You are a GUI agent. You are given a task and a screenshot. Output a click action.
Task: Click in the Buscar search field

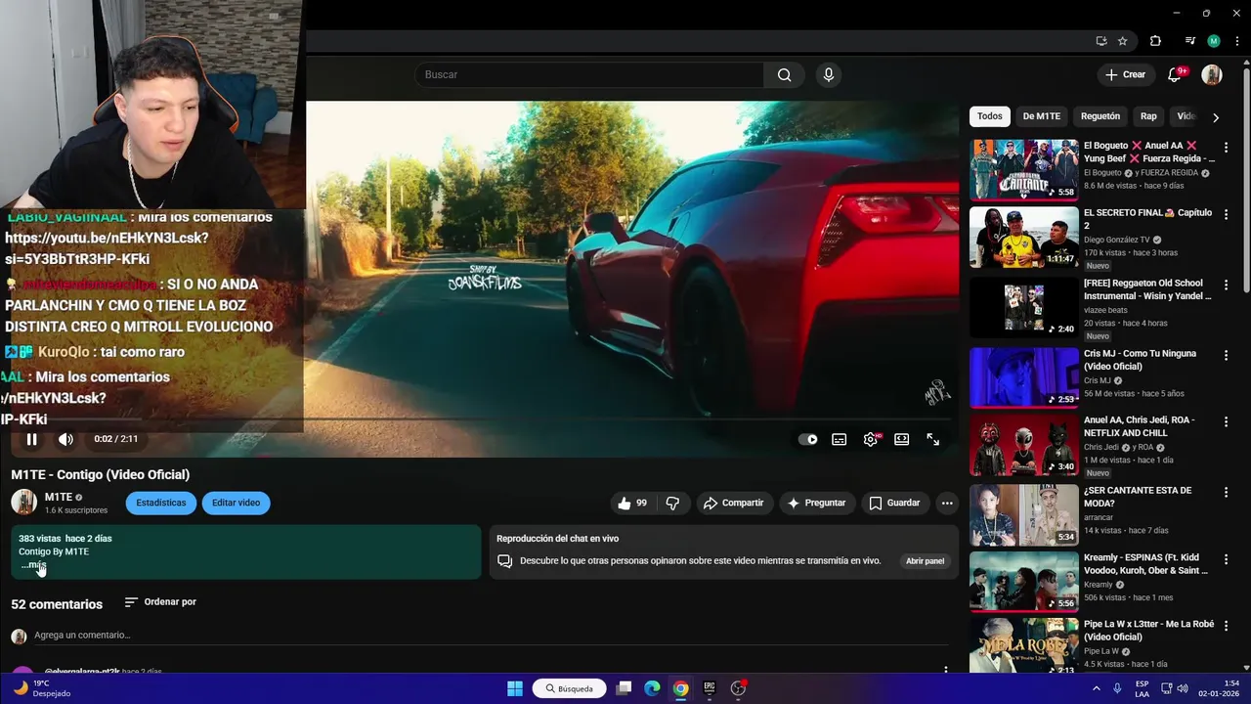click(589, 75)
